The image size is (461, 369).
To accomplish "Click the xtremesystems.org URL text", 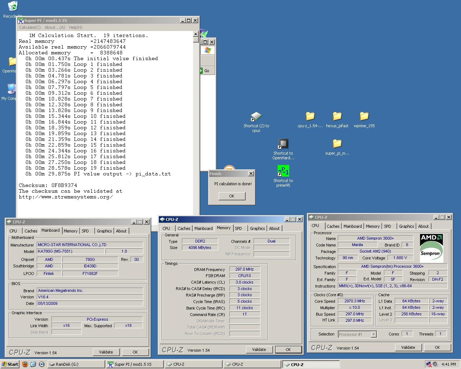I will point(66,197).
